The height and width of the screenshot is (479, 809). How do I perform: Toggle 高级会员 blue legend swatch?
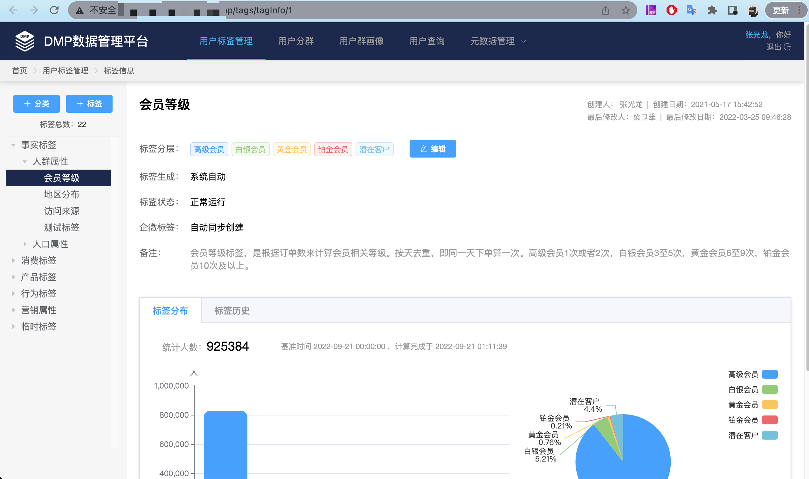(x=770, y=374)
